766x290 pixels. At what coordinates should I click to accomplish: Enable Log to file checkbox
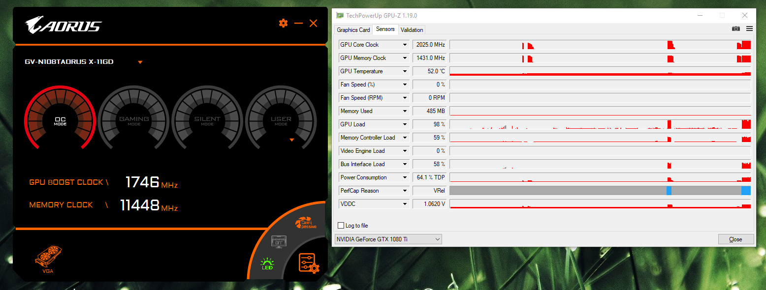341,226
